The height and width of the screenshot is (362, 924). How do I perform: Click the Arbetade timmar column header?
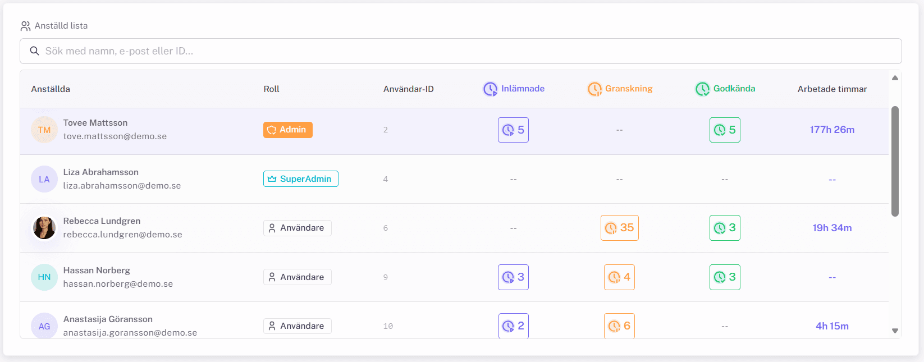point(832,89)
